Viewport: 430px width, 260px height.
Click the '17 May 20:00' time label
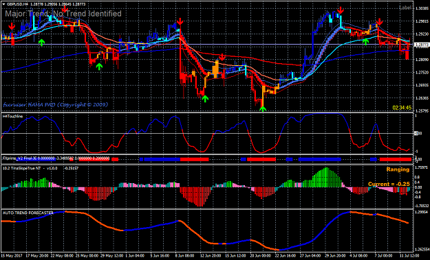click(x=36, y=256)
